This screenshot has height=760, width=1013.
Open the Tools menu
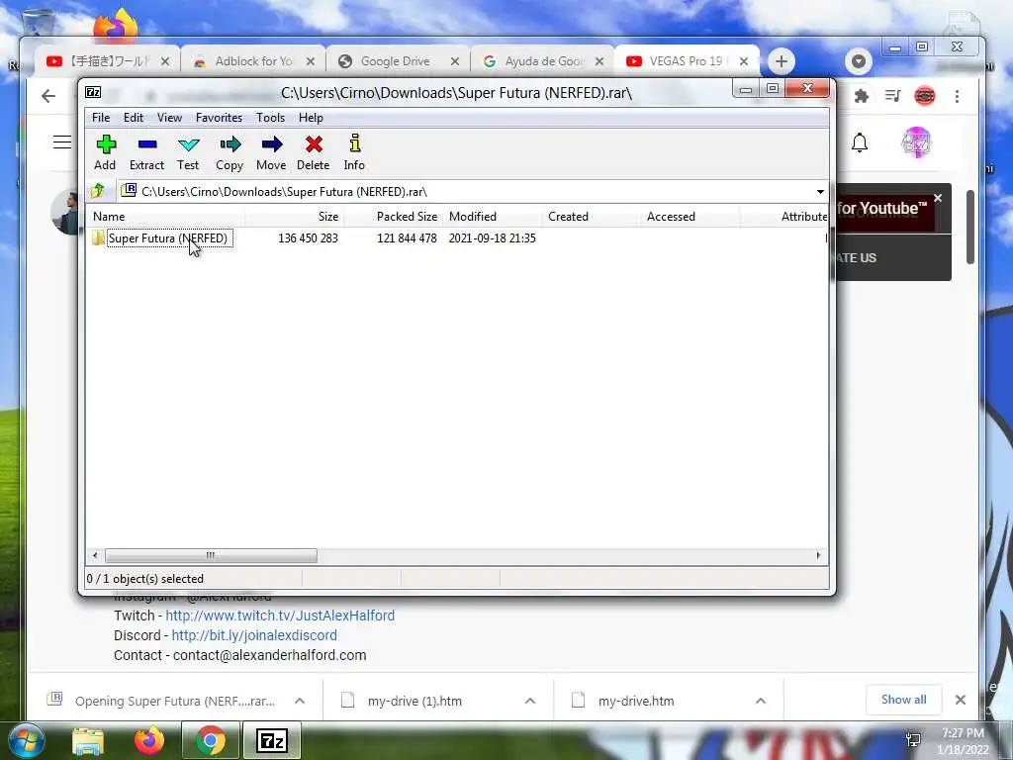click(270, 118)
